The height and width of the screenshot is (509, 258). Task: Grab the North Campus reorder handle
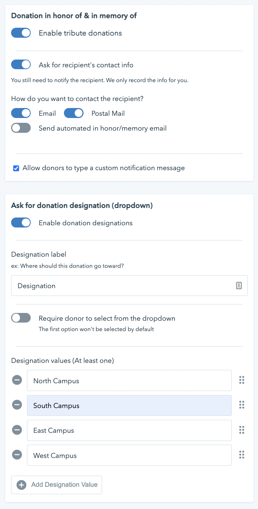pyautogui.click(x=242, y=380)
